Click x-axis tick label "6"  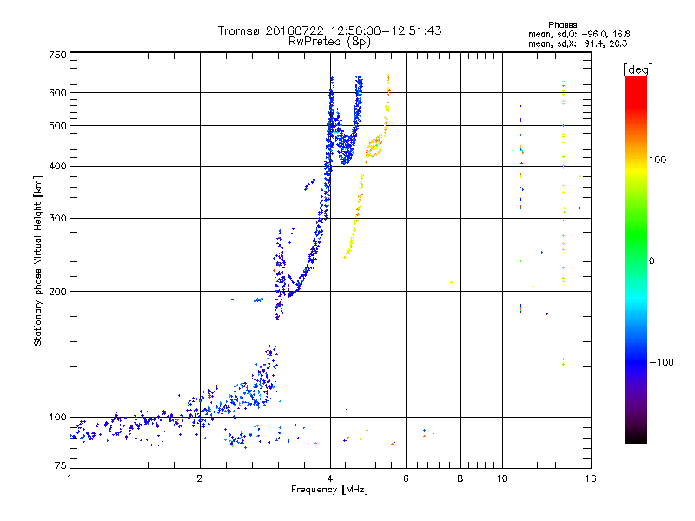(x=406, y=478)
